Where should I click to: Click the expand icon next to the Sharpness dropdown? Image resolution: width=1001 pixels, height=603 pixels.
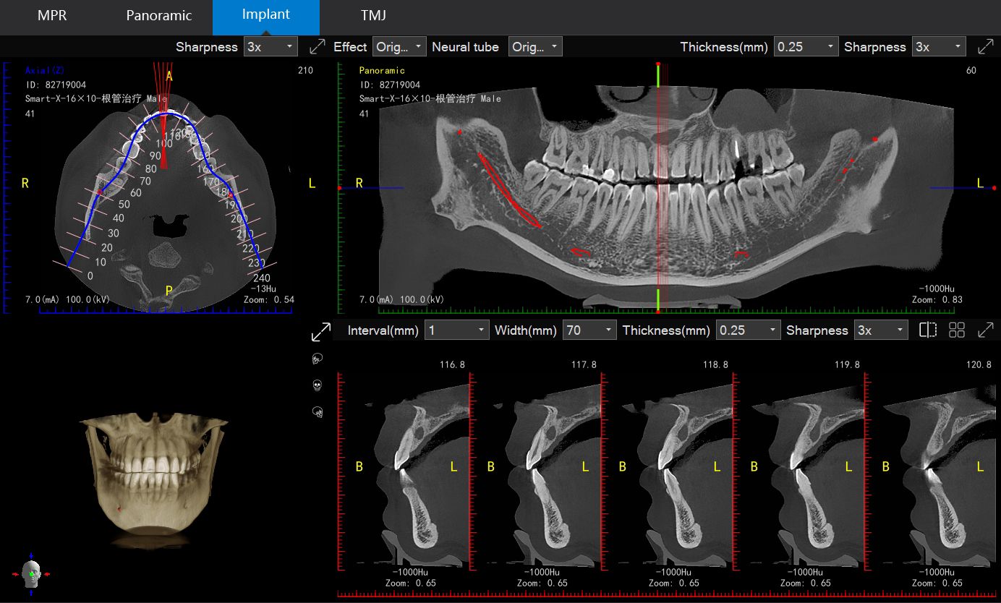(x=316, y=46)
